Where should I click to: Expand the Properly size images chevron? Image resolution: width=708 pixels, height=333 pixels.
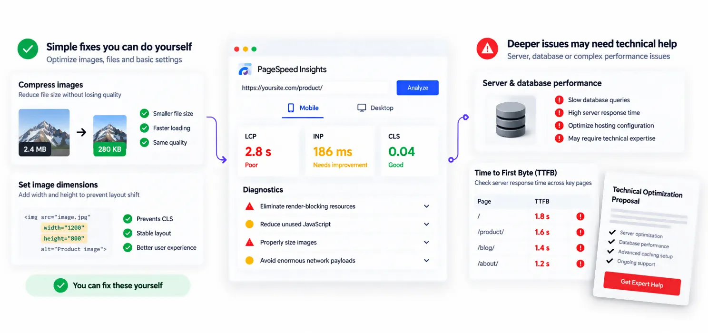pos(426,242)
